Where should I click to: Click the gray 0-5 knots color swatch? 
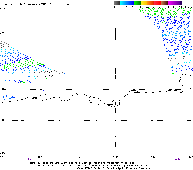click(x=117, y=3)
